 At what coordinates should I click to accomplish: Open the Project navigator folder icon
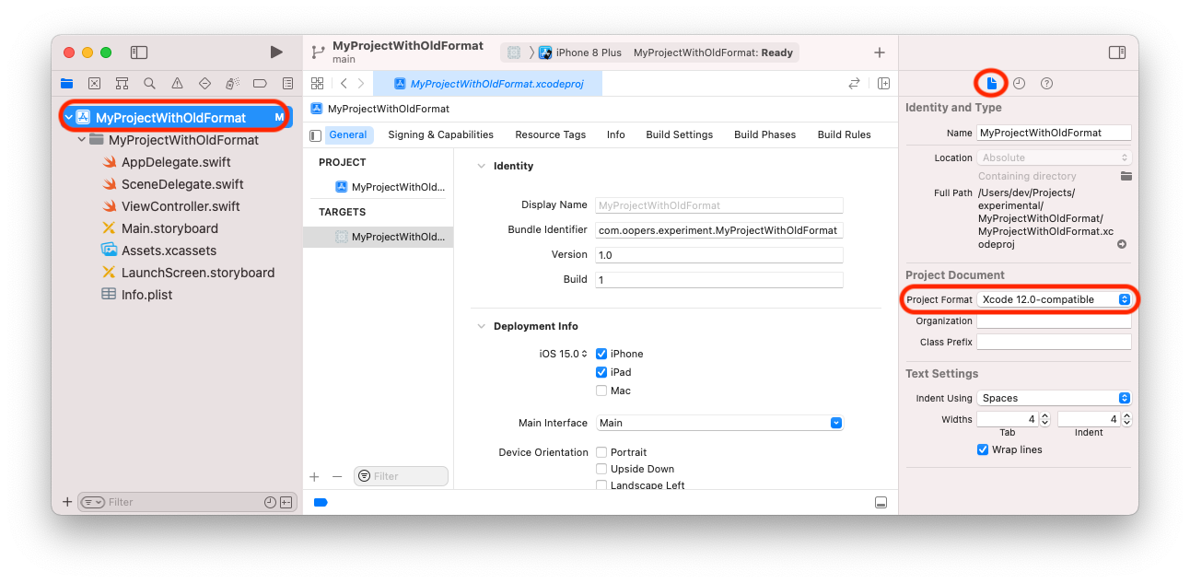click(66, 83)
